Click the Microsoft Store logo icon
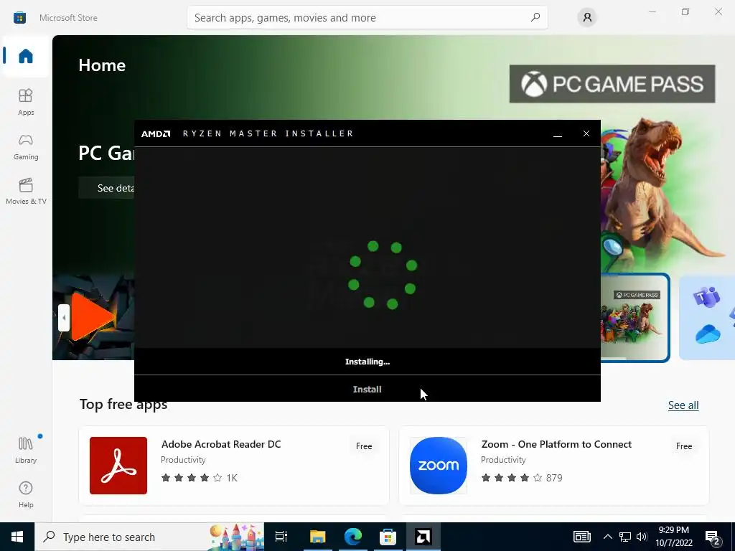This screenshot has width=735, height=551. (19, 18)
